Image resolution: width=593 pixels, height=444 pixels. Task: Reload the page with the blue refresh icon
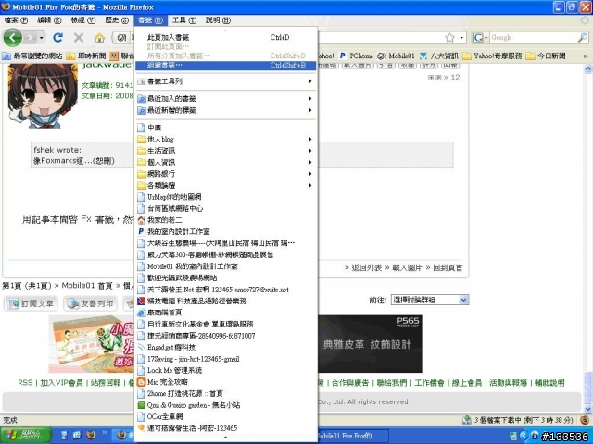point(57,37)
